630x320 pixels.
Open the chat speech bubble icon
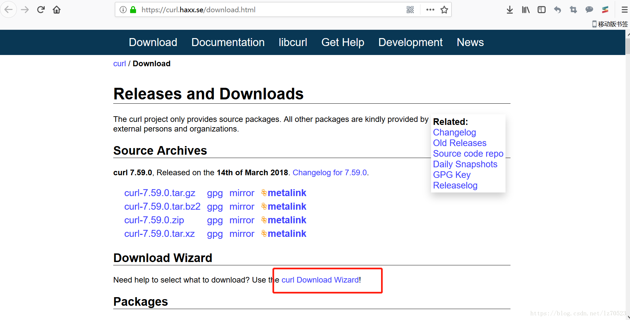(x=589, y=10)
